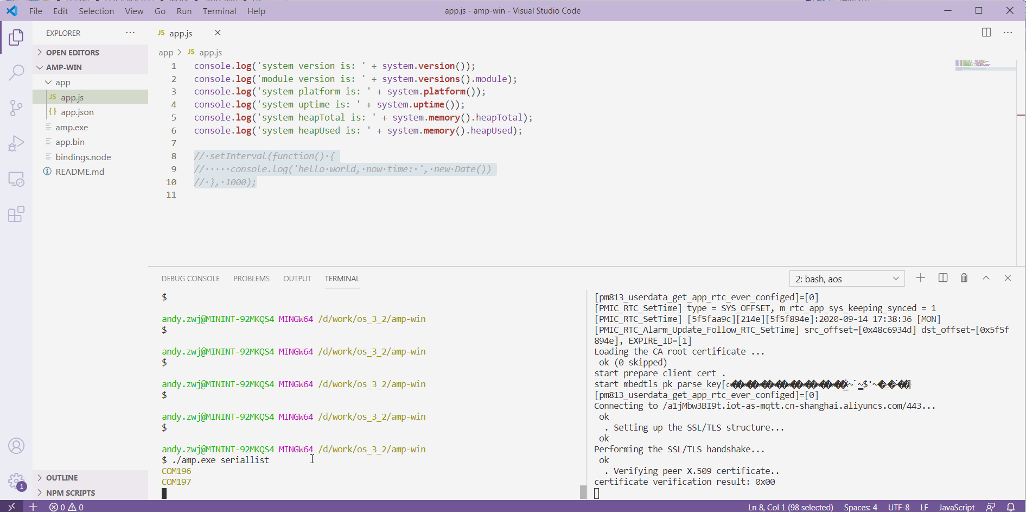Screen dimensions: 1026x512
Task: Change encoding via 'UTF-8' status item
Action: [x=898, y=507]
